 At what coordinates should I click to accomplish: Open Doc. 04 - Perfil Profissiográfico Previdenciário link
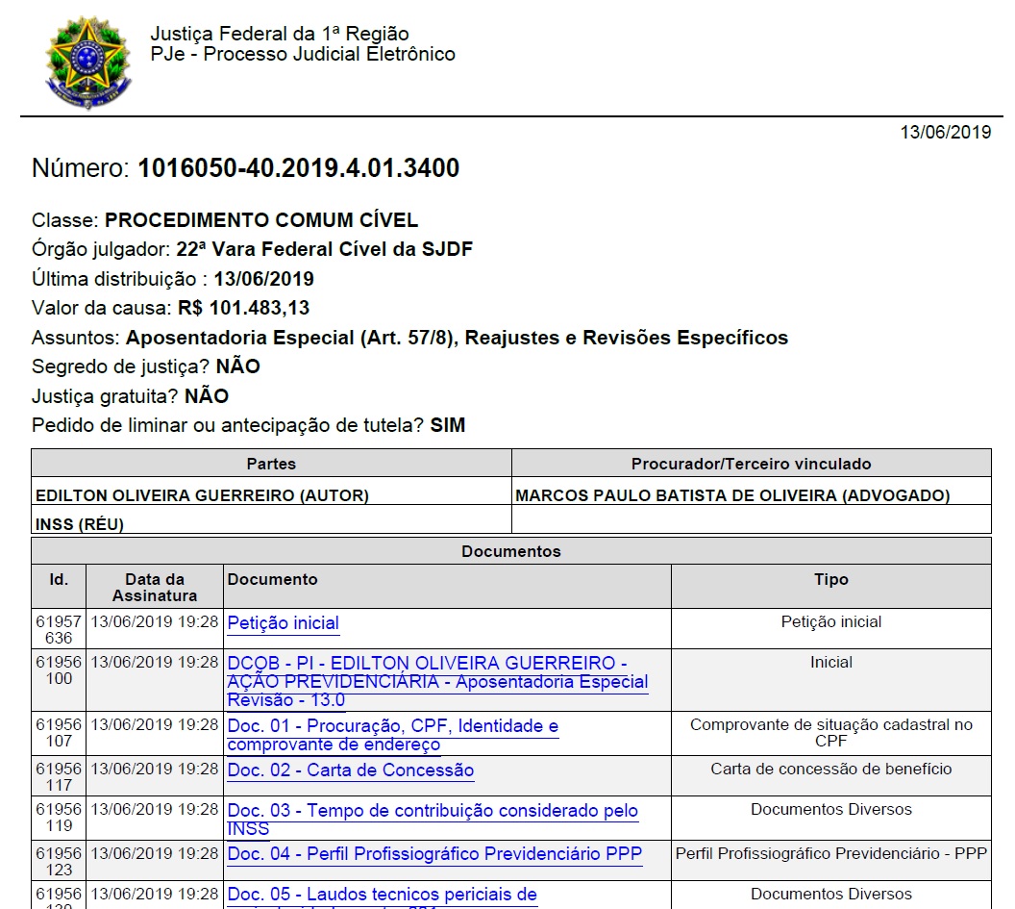434,853
